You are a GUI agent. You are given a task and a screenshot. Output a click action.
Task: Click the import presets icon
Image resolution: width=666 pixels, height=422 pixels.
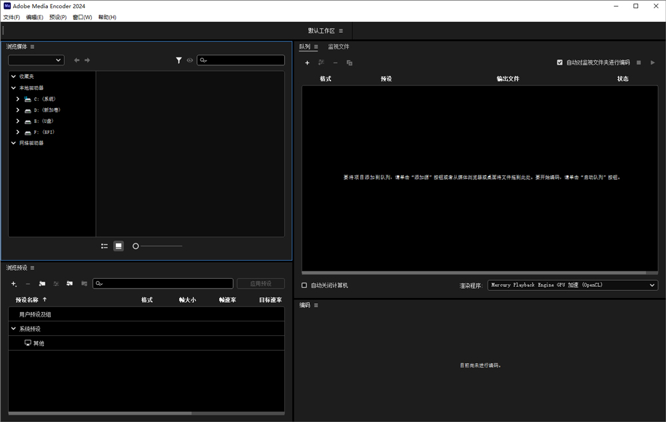click(69, 283)
